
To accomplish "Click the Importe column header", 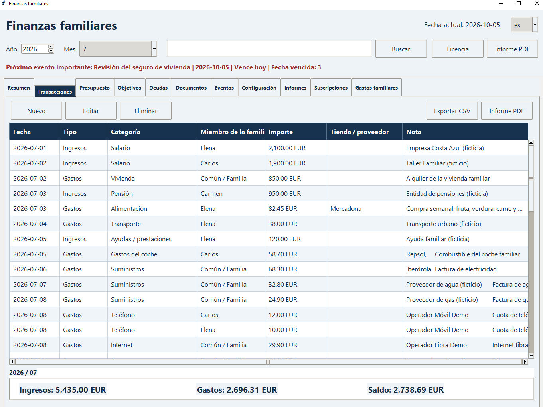I will tap(296, 132).
